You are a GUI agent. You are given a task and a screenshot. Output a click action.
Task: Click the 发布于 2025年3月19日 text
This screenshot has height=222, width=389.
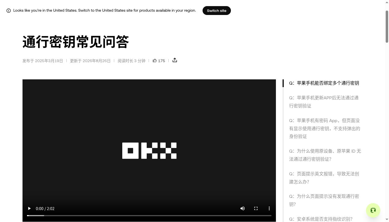43,61
